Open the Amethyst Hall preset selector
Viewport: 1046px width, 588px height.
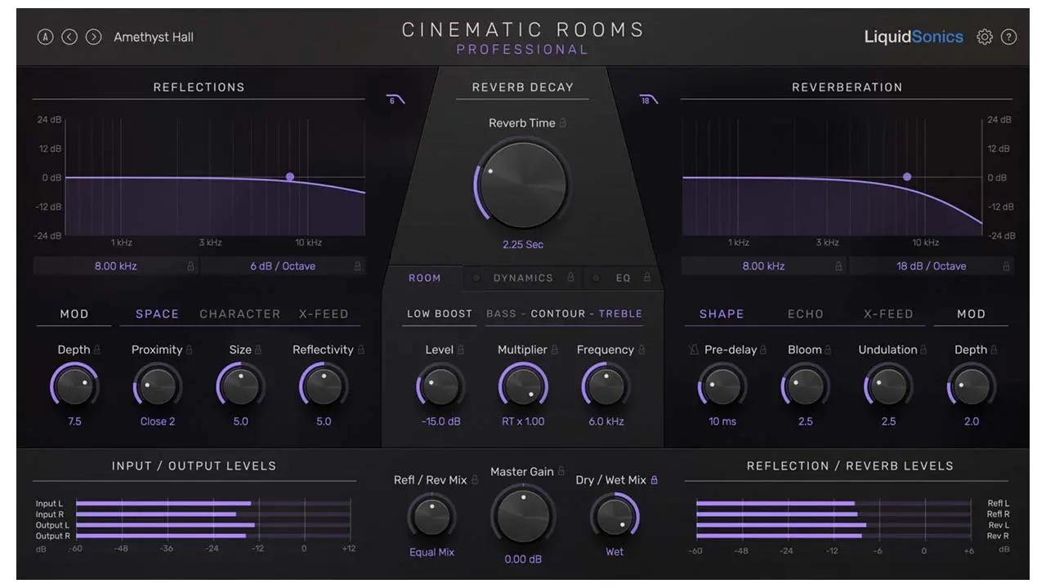(154, 37)
